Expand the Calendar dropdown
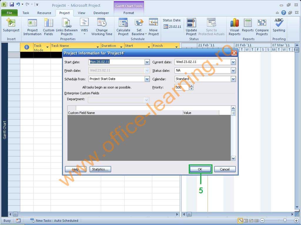This screenshot has width=301, height=225. pos(233,79)
